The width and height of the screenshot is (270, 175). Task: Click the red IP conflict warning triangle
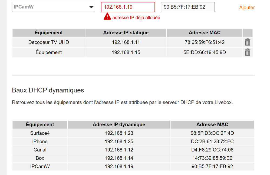107,16
